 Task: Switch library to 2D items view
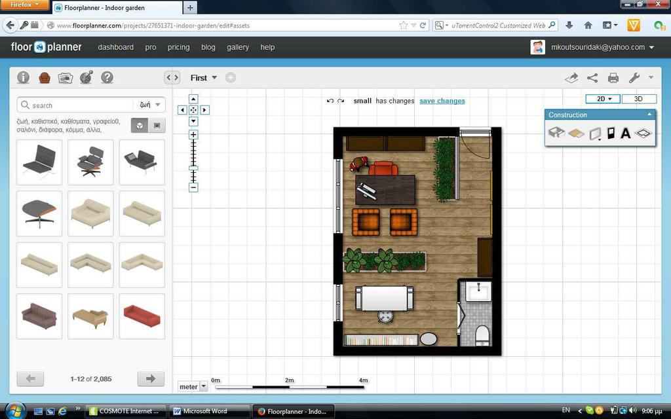coord(157,126)
